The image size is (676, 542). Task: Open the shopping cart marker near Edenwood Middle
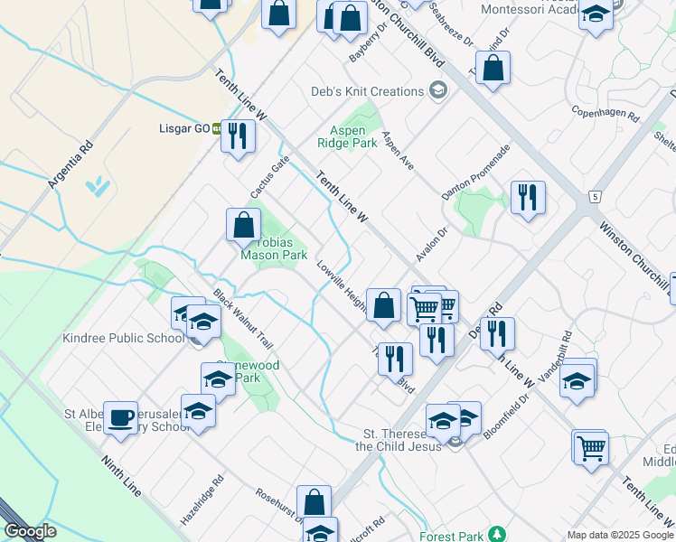pyautogui.click(x=591, y=450)
